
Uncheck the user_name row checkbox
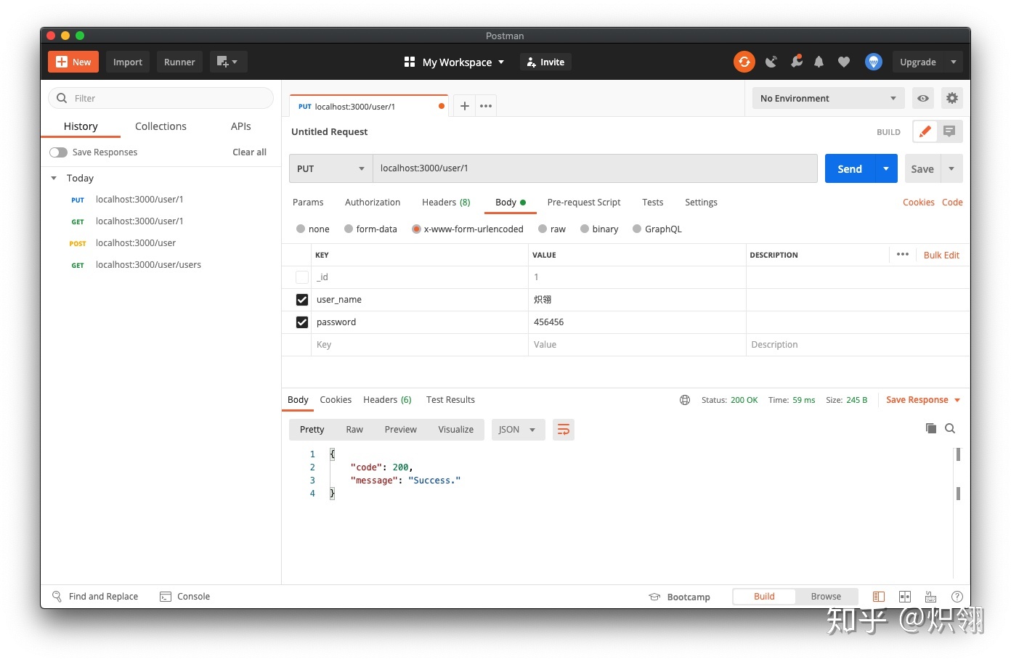pos(301,300)
